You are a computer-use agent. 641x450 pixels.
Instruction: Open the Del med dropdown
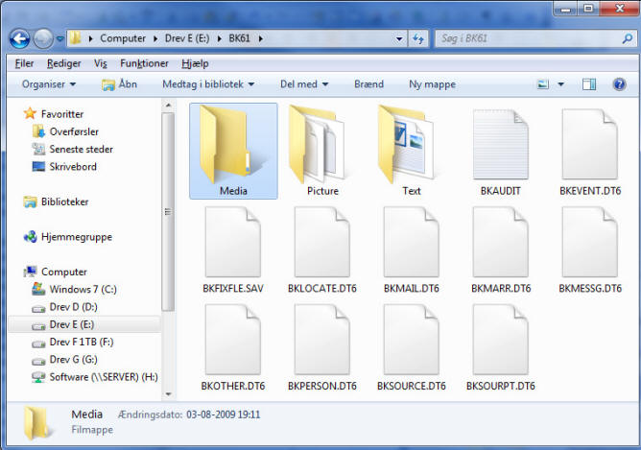[x=304, y=84]
